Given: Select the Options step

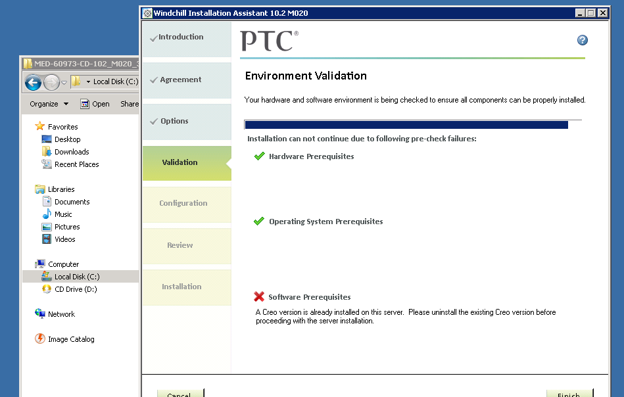Looking at the screenshot, I should (x=187, y=122).
